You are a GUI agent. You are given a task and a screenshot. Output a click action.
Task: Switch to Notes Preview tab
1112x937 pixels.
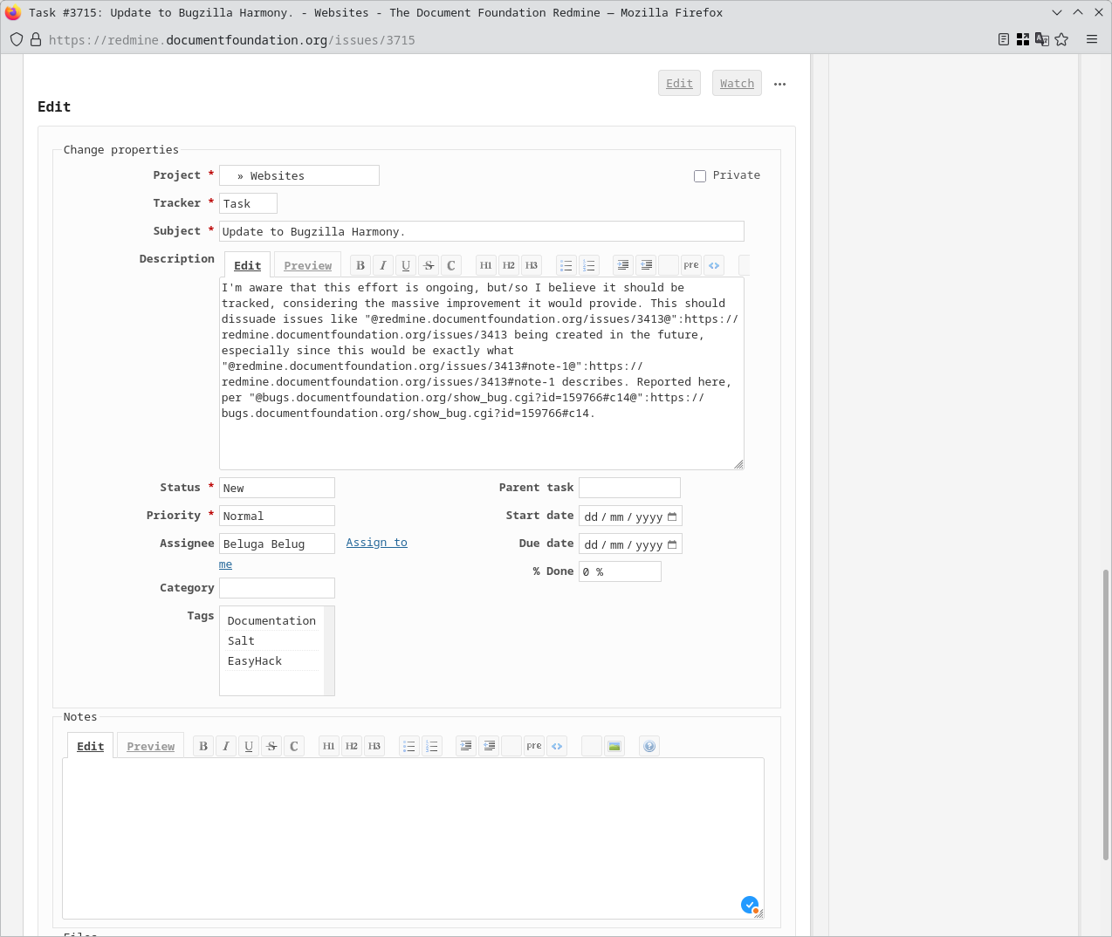(150, 746)
